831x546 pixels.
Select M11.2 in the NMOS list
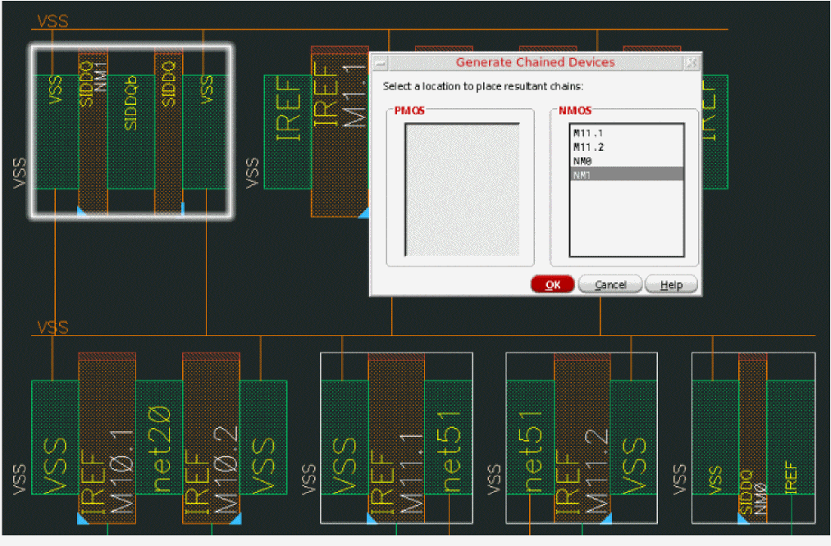point(627,148)
